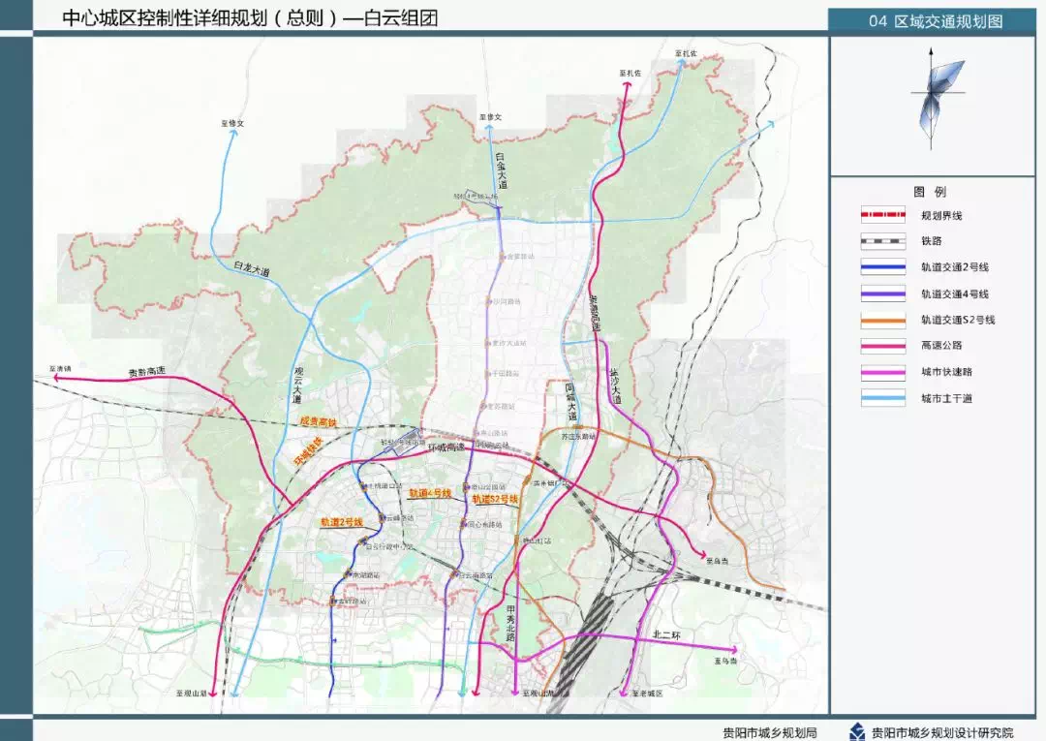Select the 南湖路站 station marker
Screen dimensions: 1046x741
[348, 573]
